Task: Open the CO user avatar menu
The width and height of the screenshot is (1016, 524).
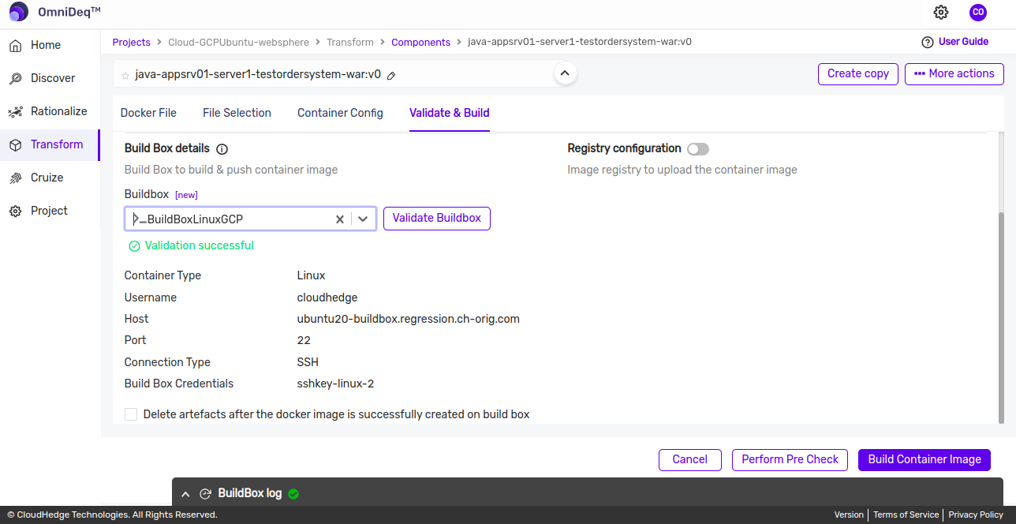Action: point(978,12)
